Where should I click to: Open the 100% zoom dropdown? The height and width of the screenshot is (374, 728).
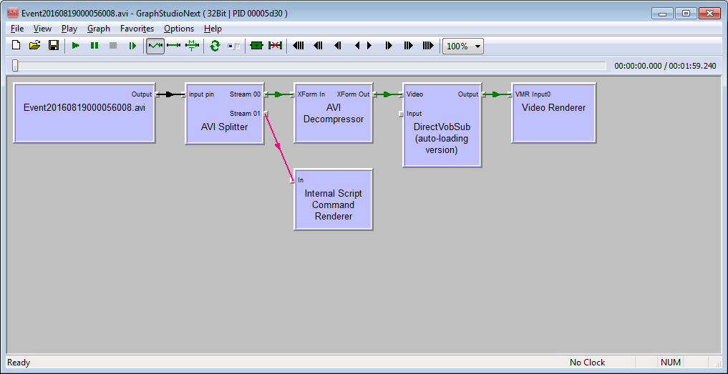pos(463,46)
